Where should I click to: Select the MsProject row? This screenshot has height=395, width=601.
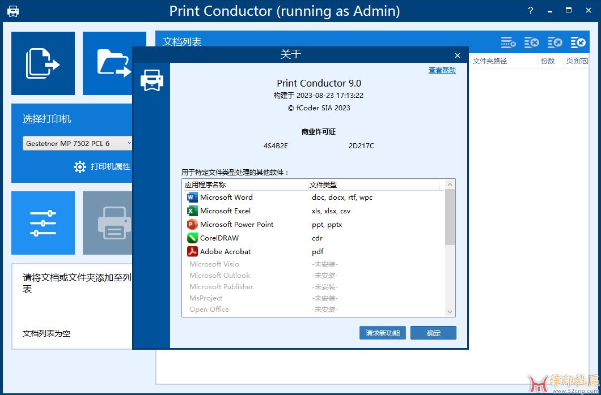[314, 298]
